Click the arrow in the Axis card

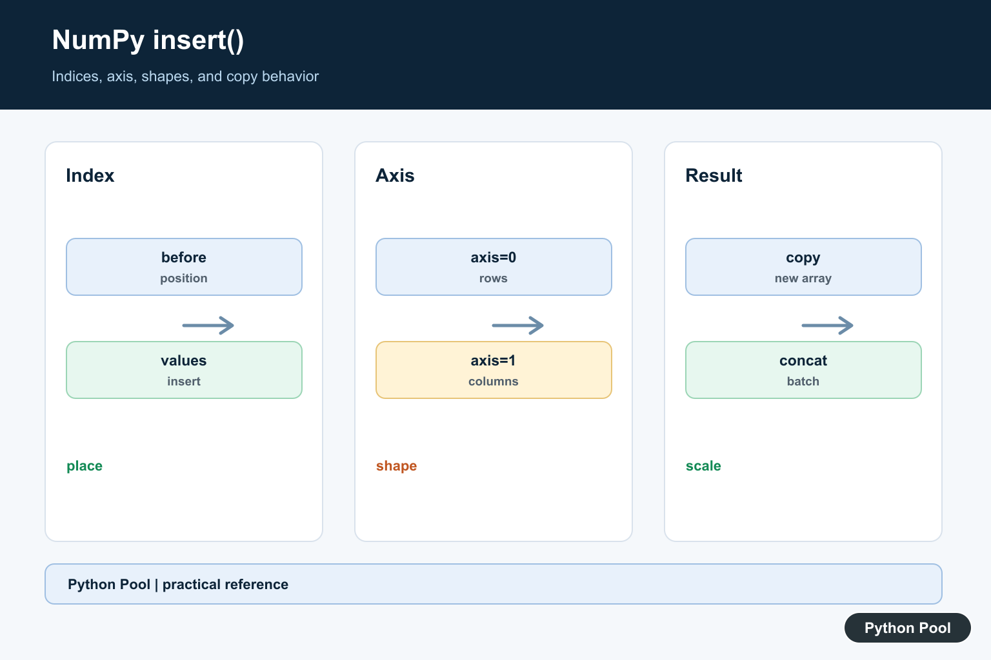click(518, 325)
